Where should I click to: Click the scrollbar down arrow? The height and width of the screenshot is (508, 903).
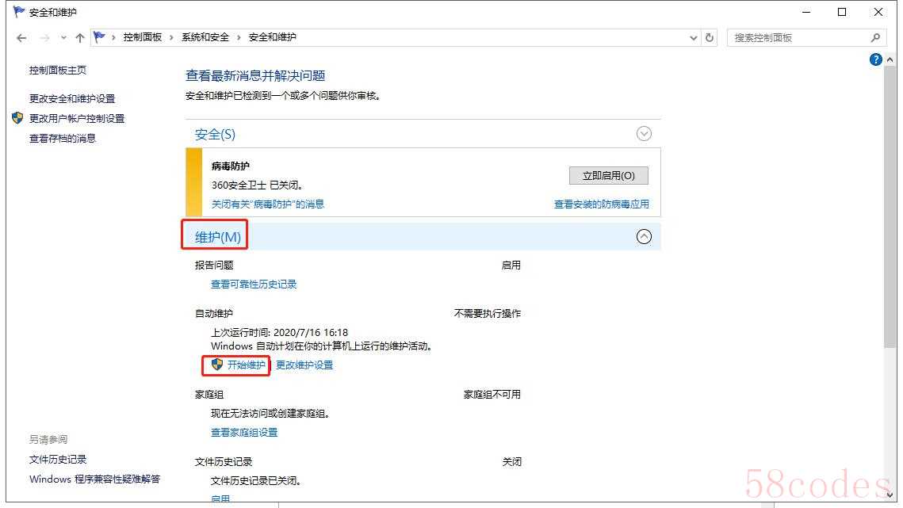click(x=890, y=495)
